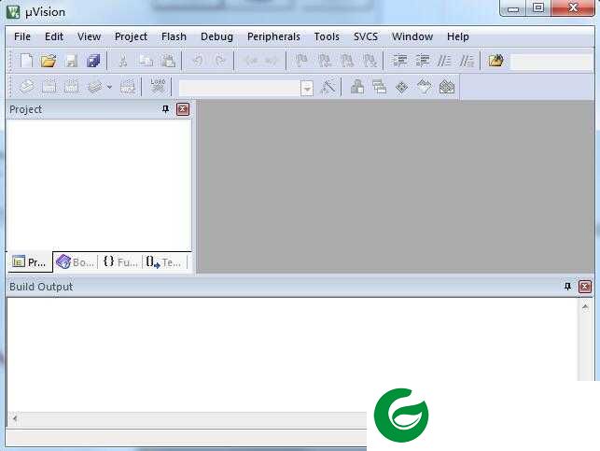The image size is (600, 451).
Task: Open the View menu
Action: (x=89, y=36)
